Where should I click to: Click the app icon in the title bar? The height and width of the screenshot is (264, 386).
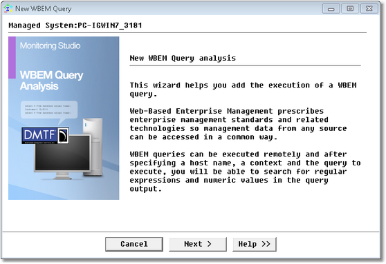tap(8, 8)
